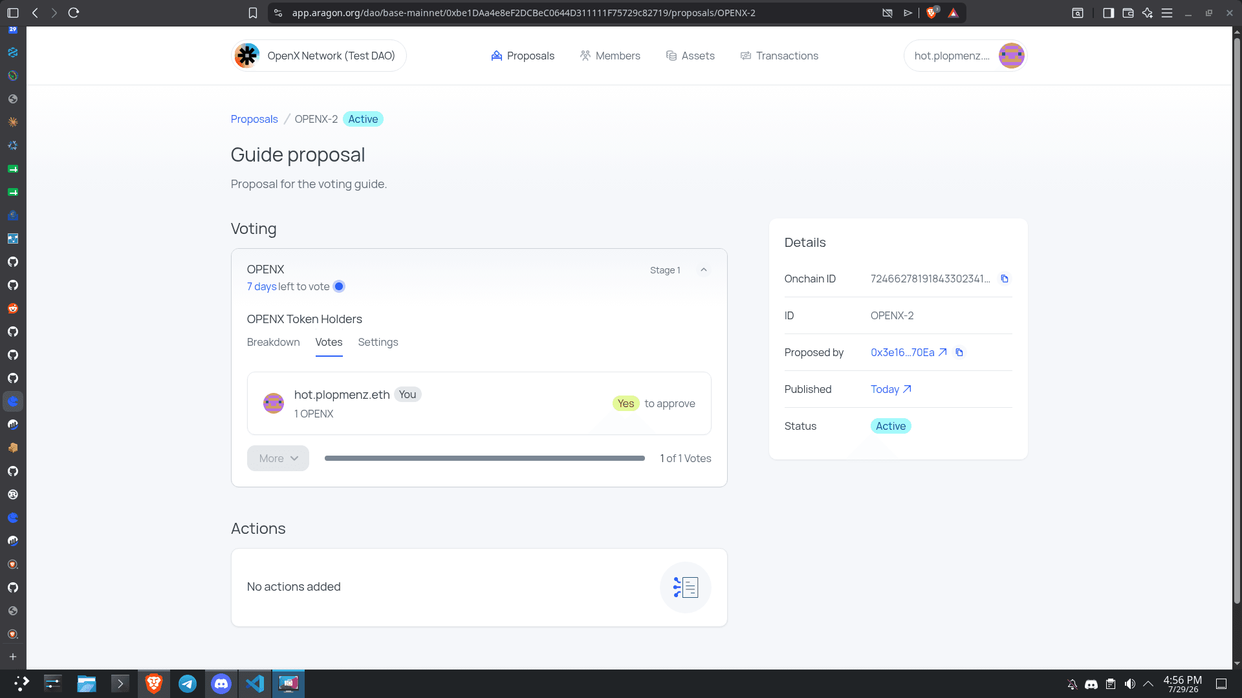Click the votes progress bar
The image size is (1242, 698).
click(485, 458)
